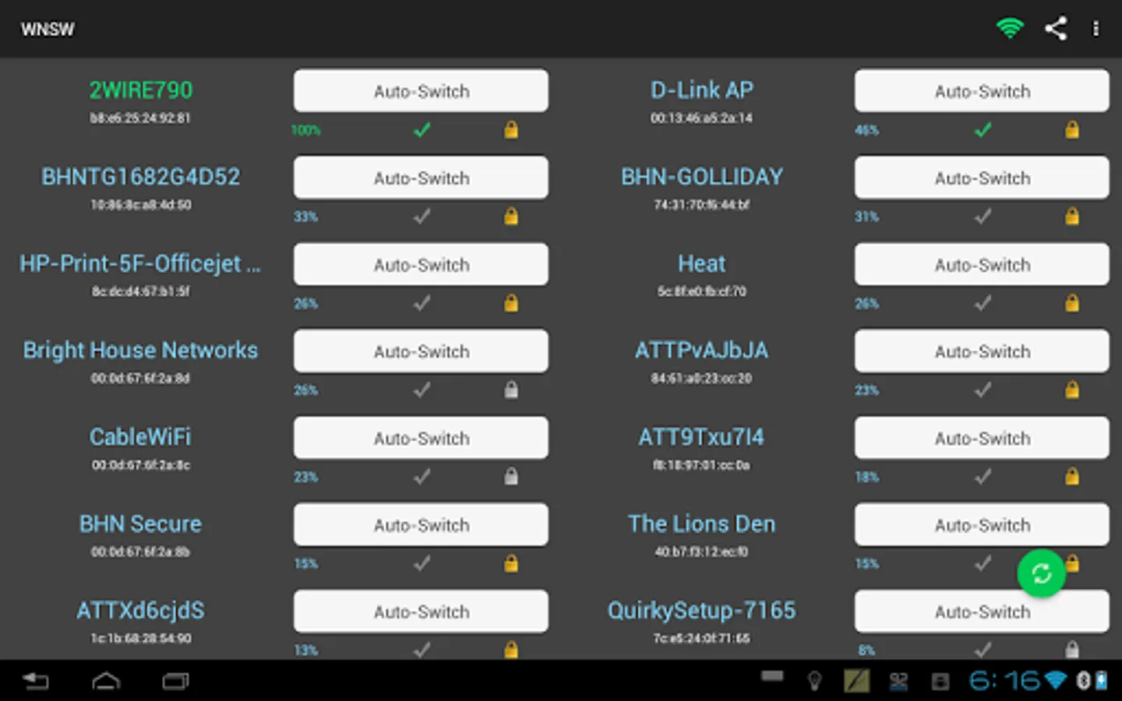
Task: Click the grey lock icon for CableWiFi
Action: [x=511, y=476]
